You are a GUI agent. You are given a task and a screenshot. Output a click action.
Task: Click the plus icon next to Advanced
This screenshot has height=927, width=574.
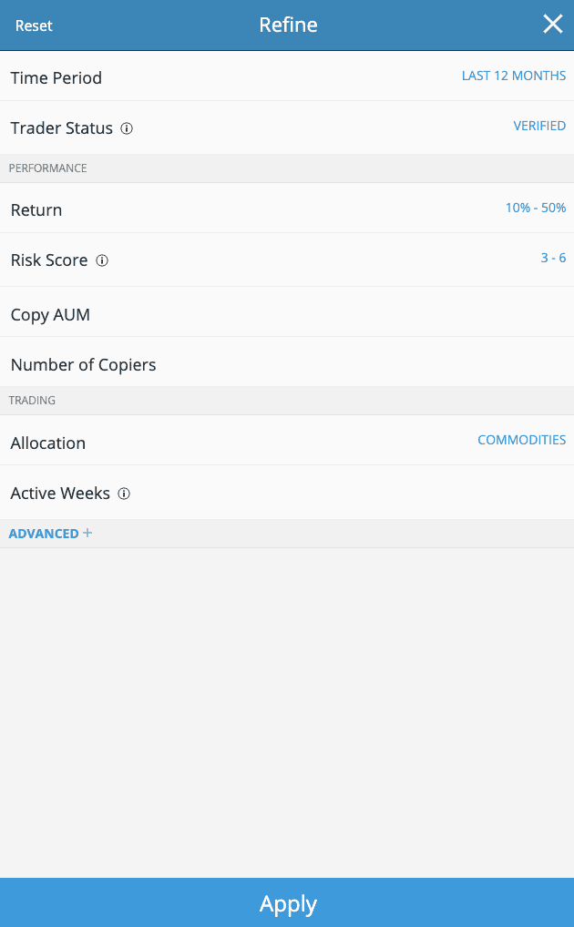[x=87, y=533]
